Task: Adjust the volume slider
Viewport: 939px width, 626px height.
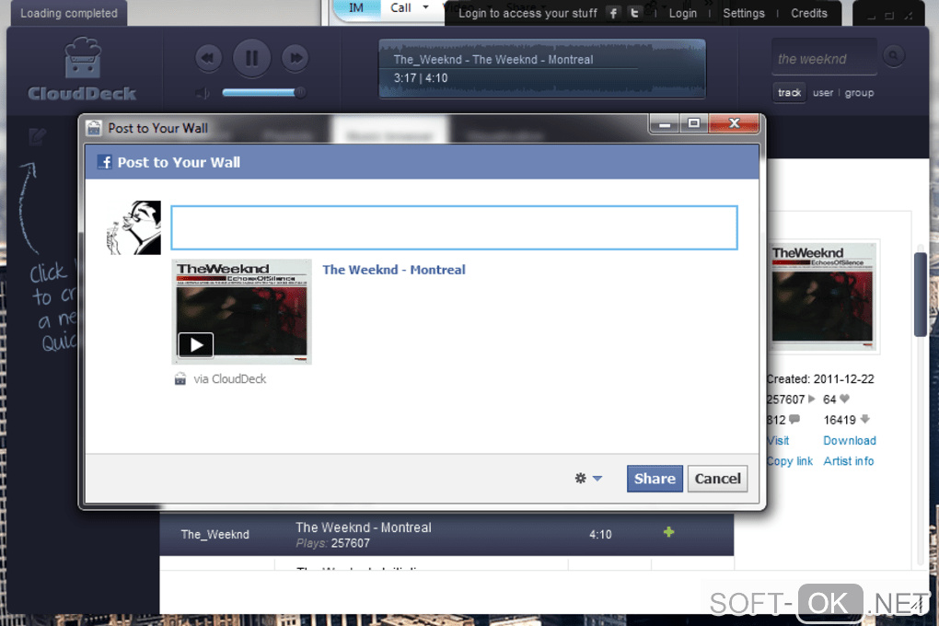Action: [263, 92]
